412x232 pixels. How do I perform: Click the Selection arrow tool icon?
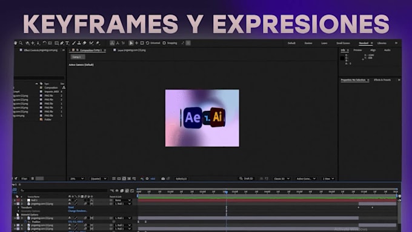pyautogui.click(x=131, y=43)
